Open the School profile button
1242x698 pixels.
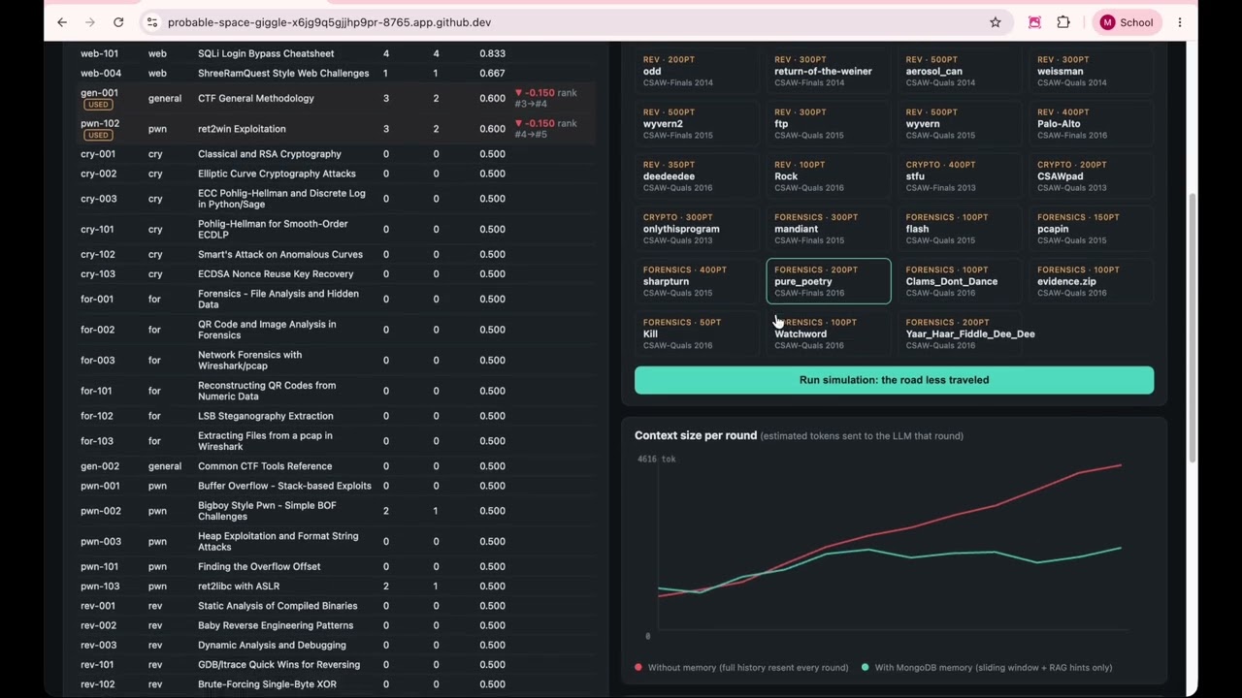pos(1127,22)
